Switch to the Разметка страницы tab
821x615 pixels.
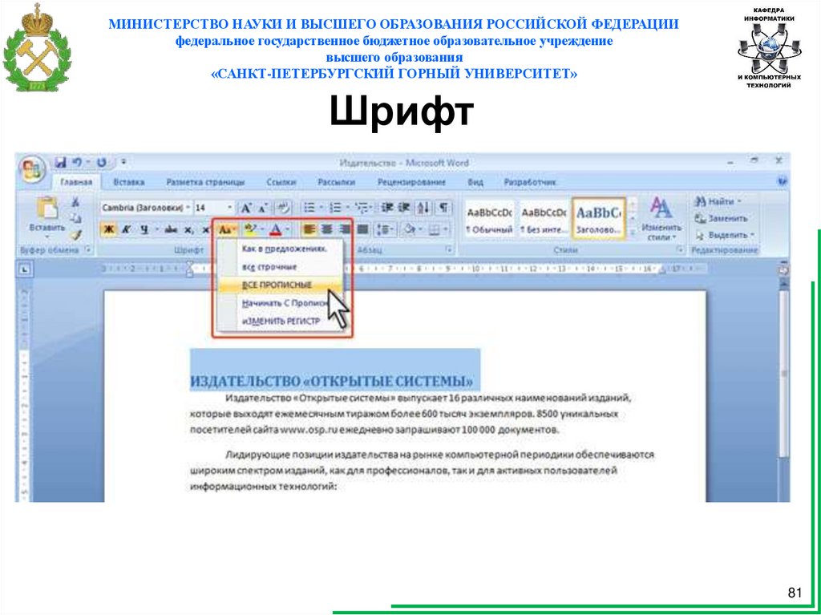(205, 182)
